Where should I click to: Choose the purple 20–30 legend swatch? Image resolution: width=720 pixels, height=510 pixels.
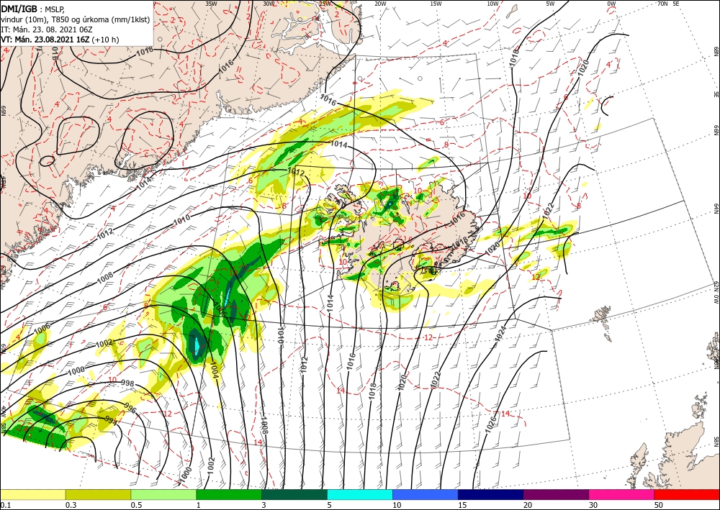click(556, 494)
